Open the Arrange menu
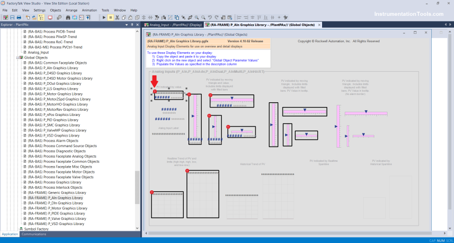The image size is (454, 243). (71, 10)
